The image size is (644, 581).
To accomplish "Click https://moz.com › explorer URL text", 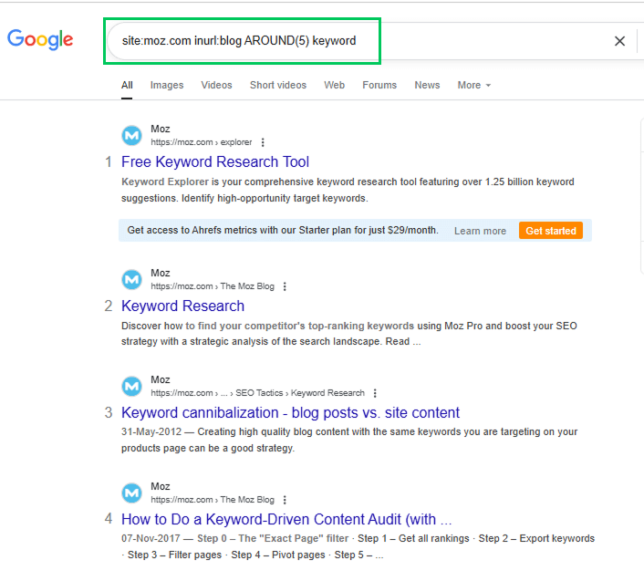I will coord(202,142).
